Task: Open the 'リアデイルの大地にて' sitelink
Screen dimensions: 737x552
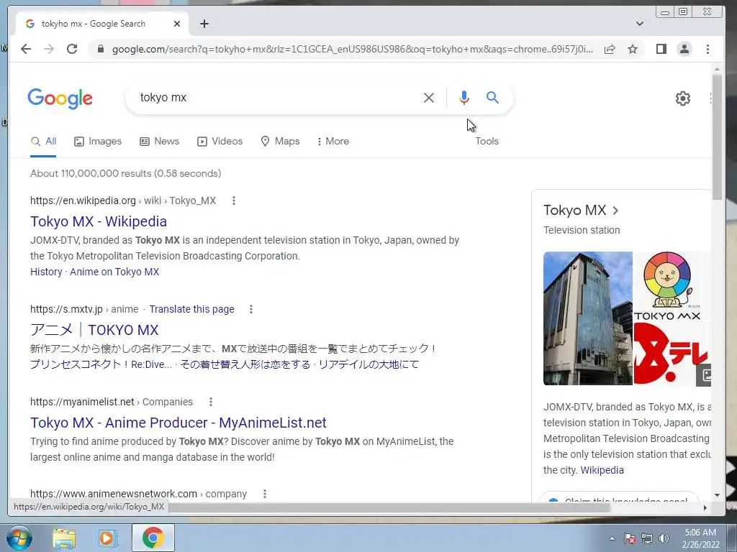Action: [x=368, y=364]
